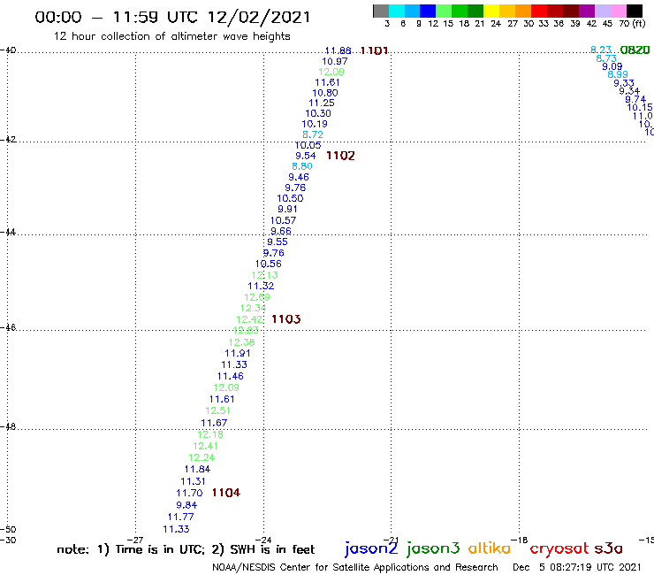Select light blue value 8.23 near 0820
654x575 pixels.
click(601, 50)
